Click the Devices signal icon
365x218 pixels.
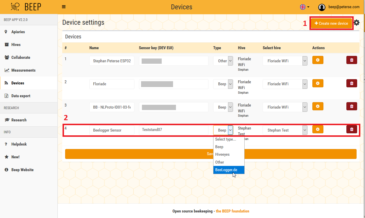click(x=6, y=83)
